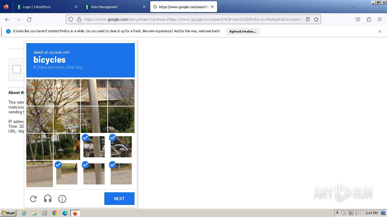Switch to the Firefox taskbar button

tap(75, 213)
